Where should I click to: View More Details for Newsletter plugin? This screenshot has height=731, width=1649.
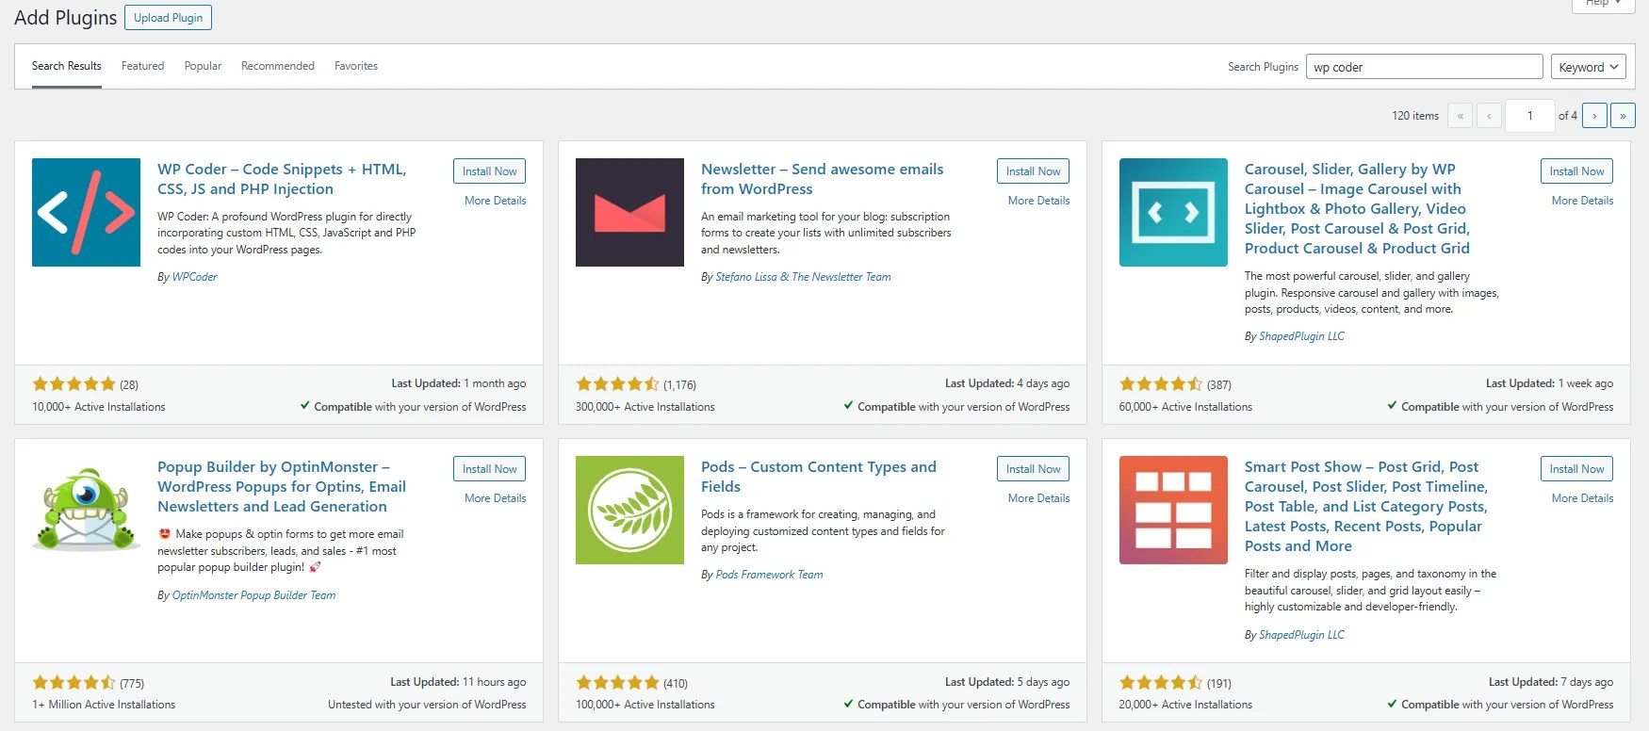click(1038, 201)
